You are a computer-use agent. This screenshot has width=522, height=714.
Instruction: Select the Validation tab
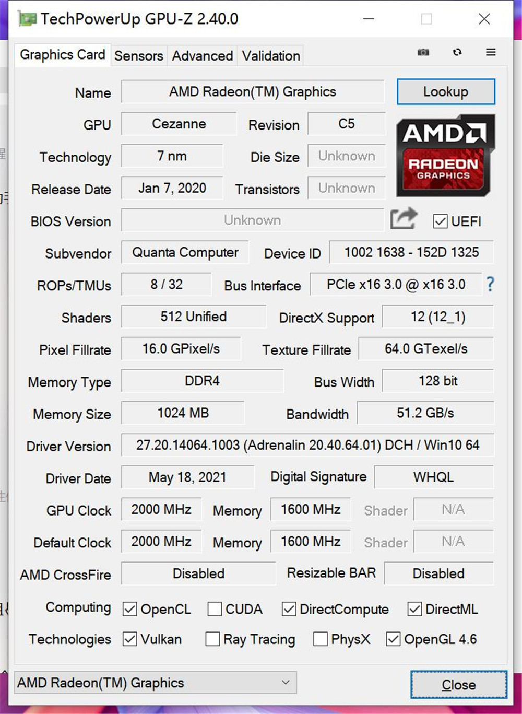click(x=271, y=56)
